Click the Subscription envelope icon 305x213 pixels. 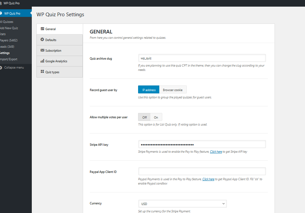point(42,50)
